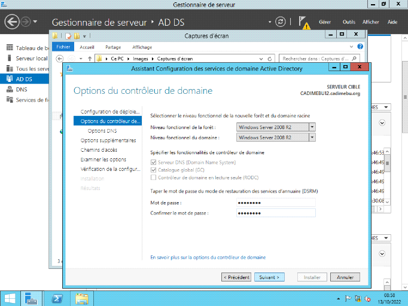Click the new folder icon in Explorer title bar
Image resolution: width=408 pixels, height=306 pixels.
pyautogui.click(x=77, y=36)
